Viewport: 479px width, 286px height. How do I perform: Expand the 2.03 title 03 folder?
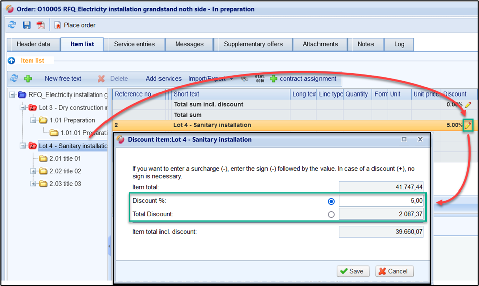point(33,184)
